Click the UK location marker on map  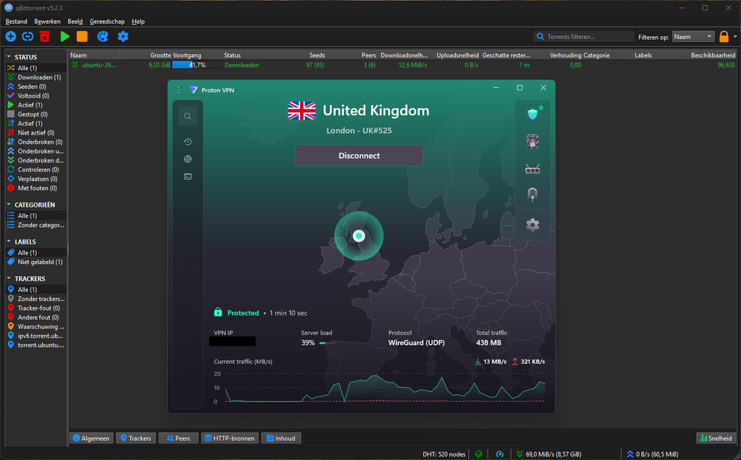(x=359, y=236)
